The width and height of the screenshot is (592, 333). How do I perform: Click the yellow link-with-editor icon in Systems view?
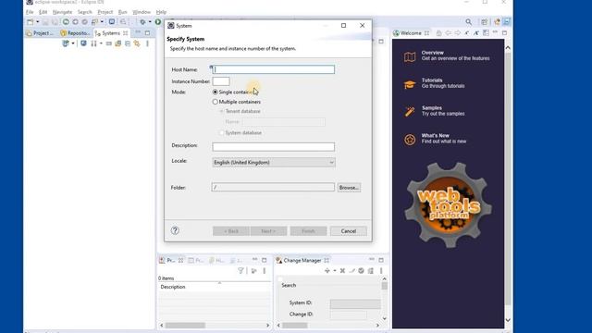click(137, 43)
